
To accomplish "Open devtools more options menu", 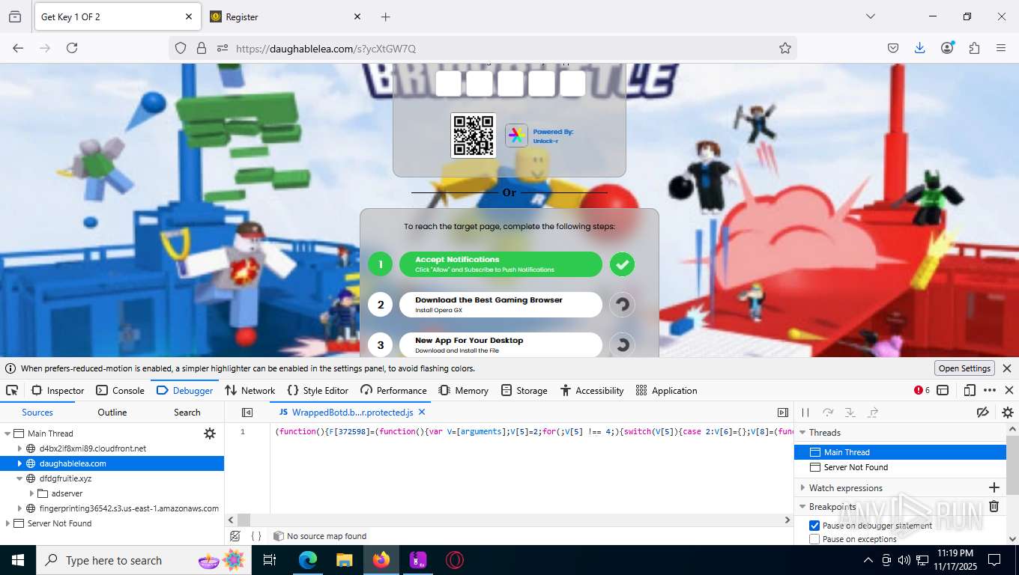I will click(x=990, y=390).
